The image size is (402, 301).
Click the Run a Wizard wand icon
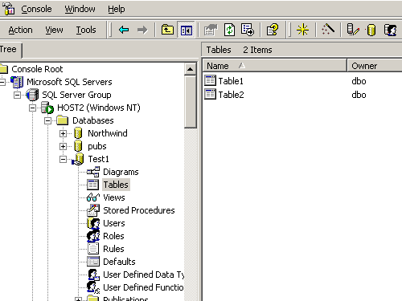coord(328,30)
